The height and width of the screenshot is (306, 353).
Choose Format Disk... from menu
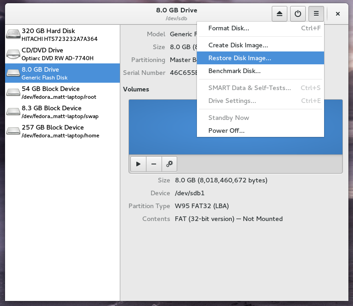click(x=229, y=28)
